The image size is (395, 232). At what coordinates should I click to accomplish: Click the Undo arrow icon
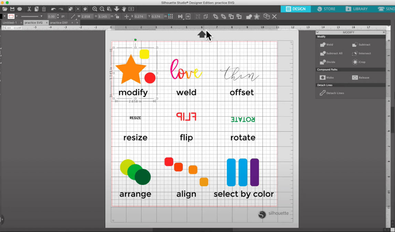(53, 9)
